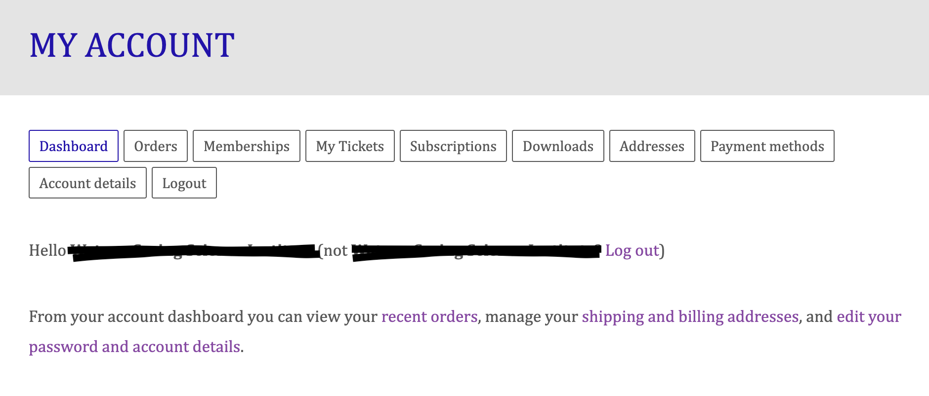Follow the 'recent orders' link
This screenshot has height=396, width=929.
pyautogui.click(x=429, y=317)
